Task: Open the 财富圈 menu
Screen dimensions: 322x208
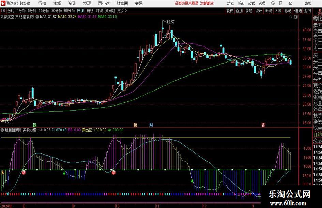Action: tap(122, 3)
